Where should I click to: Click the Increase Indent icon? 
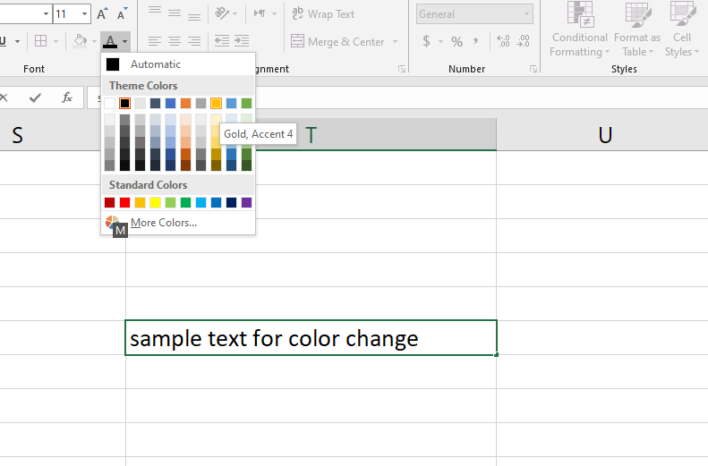[x=242, y=41]
